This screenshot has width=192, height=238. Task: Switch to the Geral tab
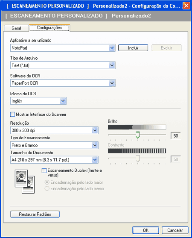click(16, 28)
